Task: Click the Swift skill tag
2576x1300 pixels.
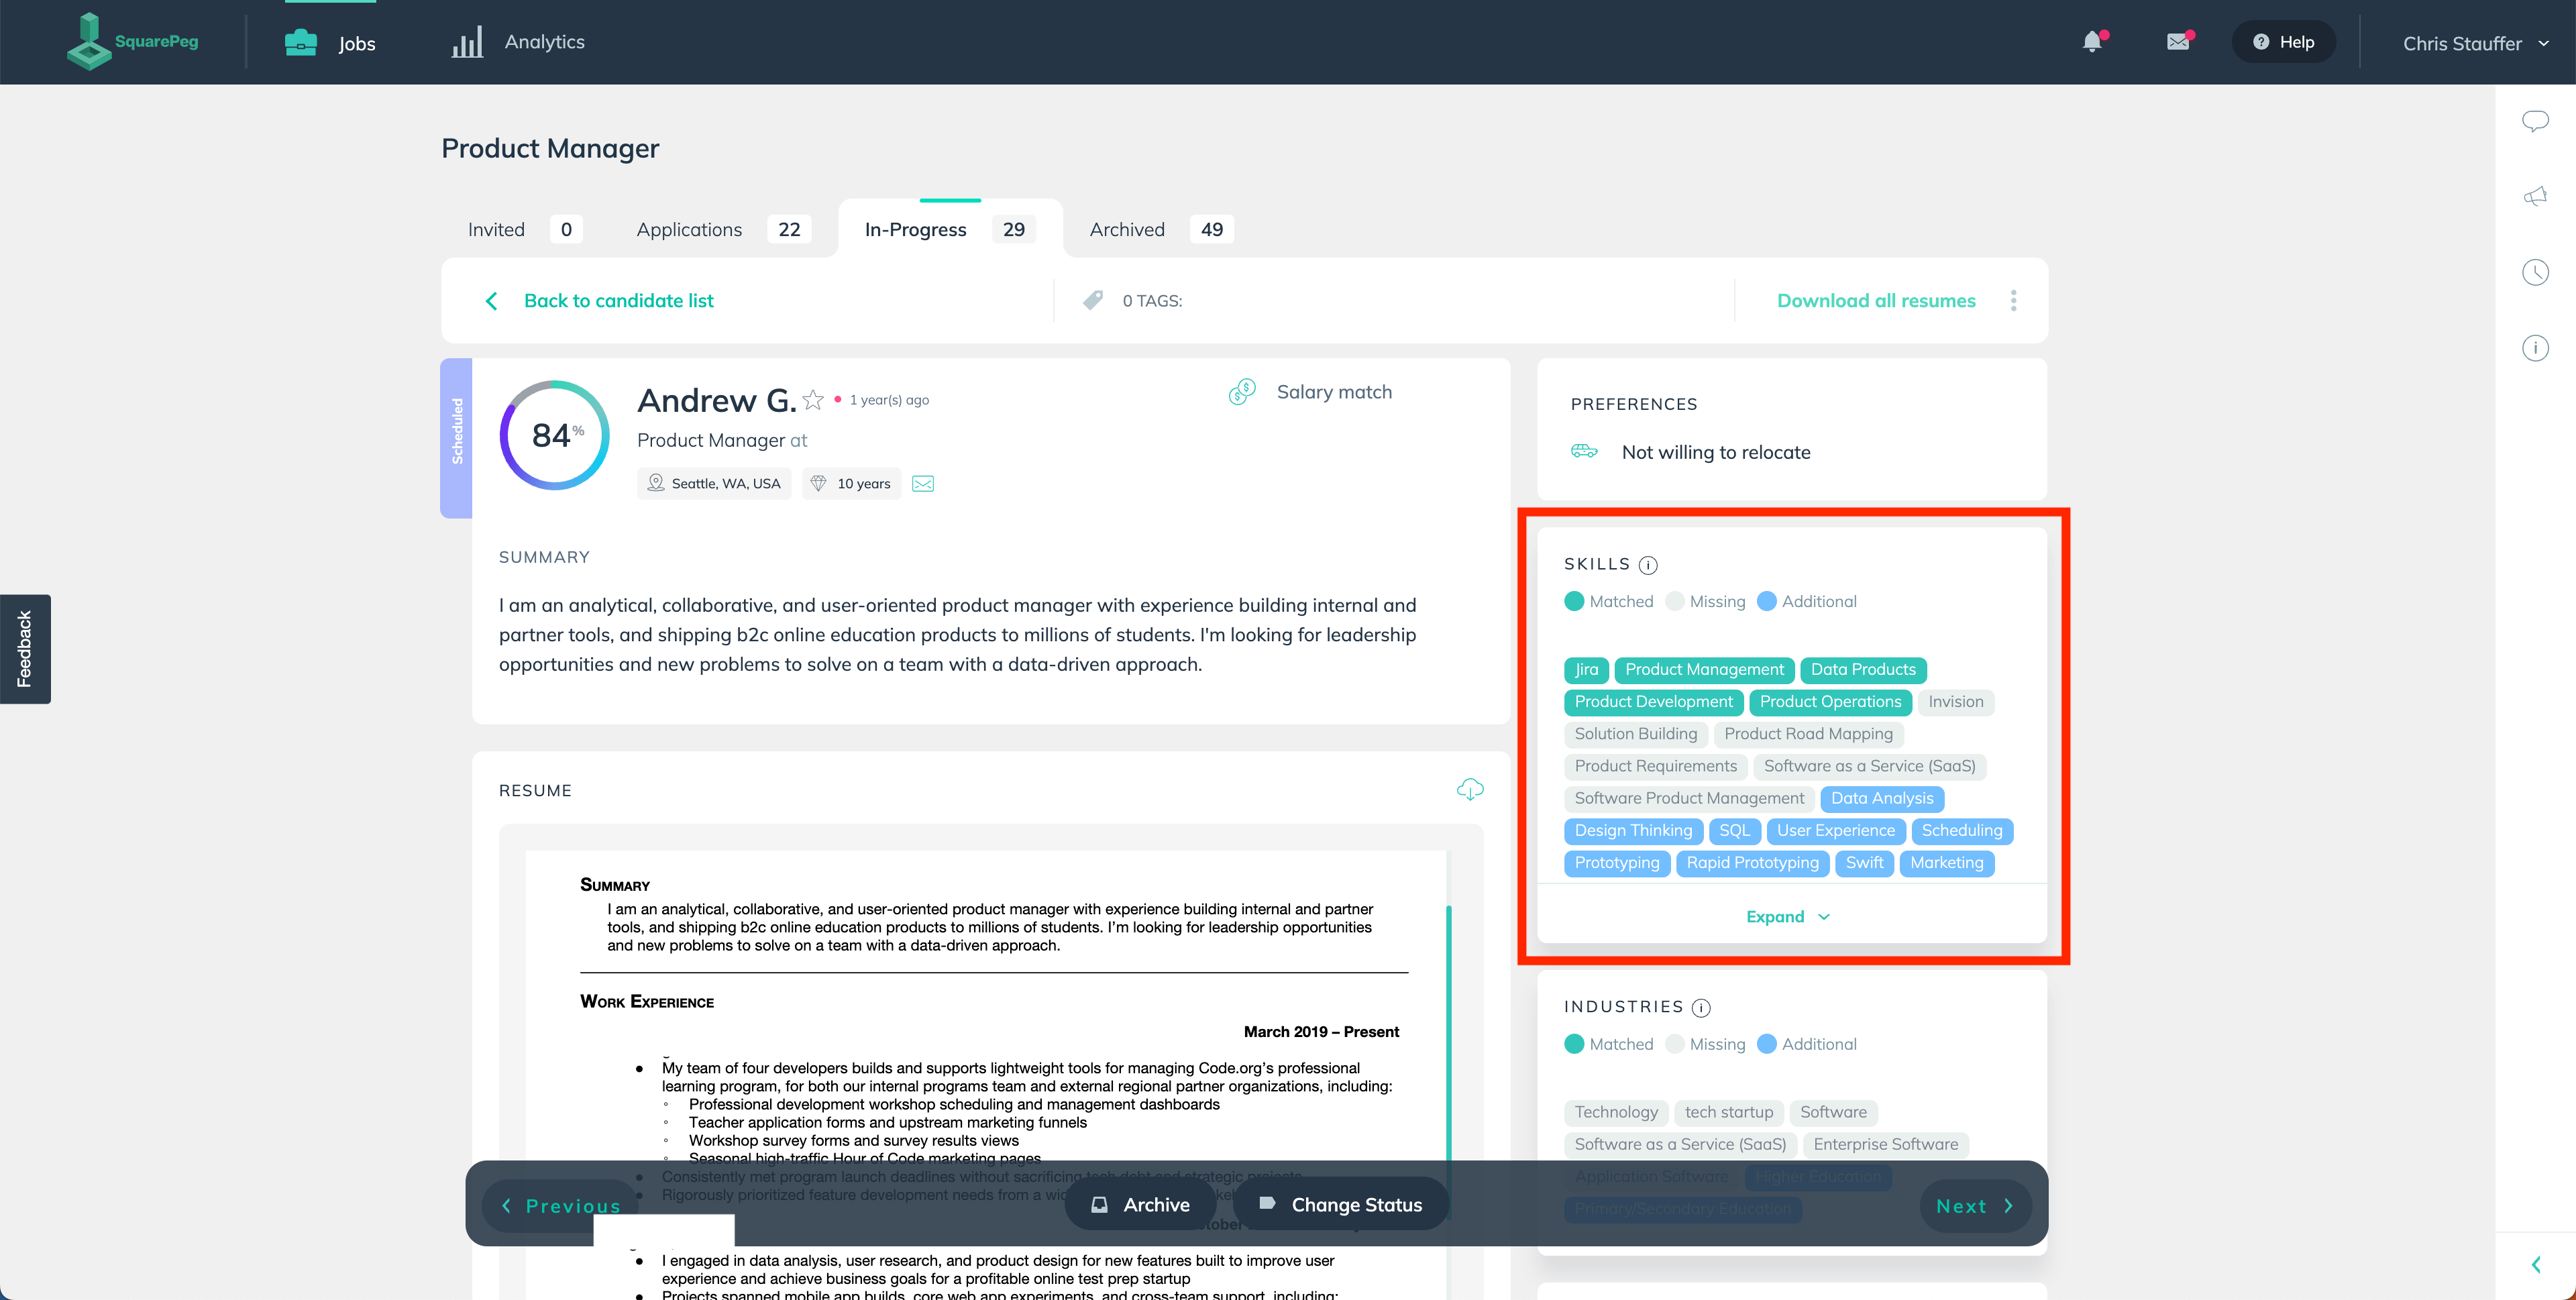Action: click(1864, 863)
